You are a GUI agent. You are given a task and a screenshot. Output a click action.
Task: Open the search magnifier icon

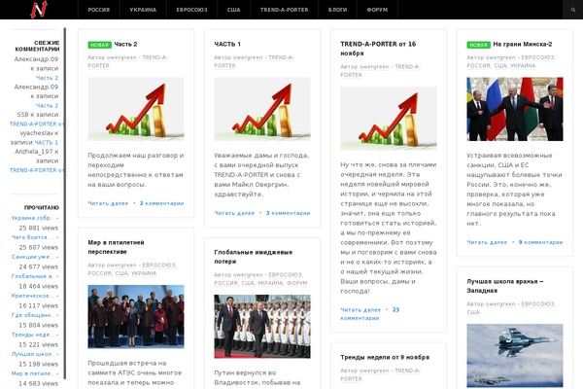[x=573, y=10]
